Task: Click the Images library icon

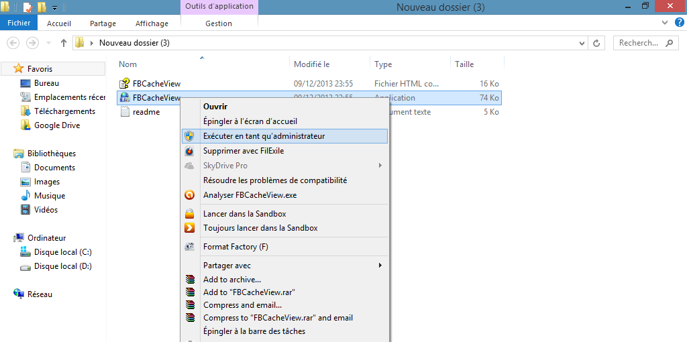Action: [x=25, y=182]
